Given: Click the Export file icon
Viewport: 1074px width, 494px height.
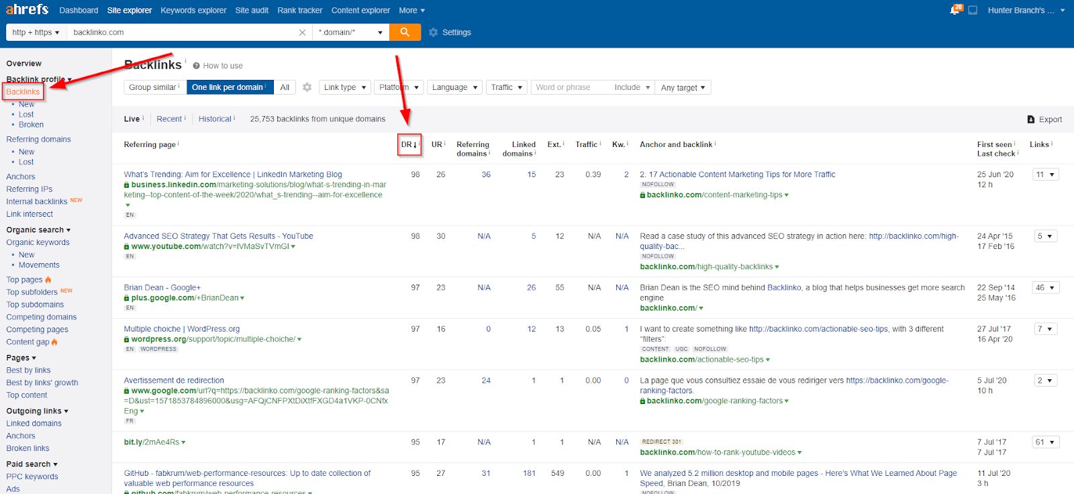Looking at the screenshot, I should pos(1031,119).
